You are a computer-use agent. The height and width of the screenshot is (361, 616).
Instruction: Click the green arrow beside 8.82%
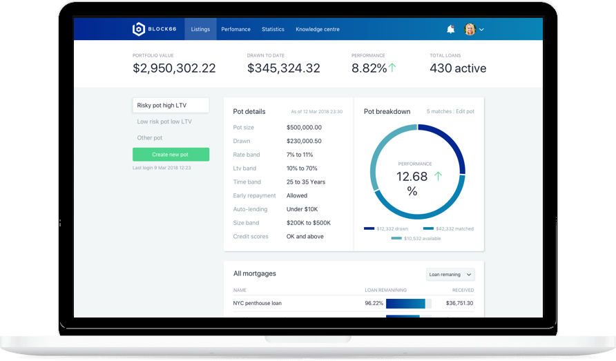click(x=392, y=68)
